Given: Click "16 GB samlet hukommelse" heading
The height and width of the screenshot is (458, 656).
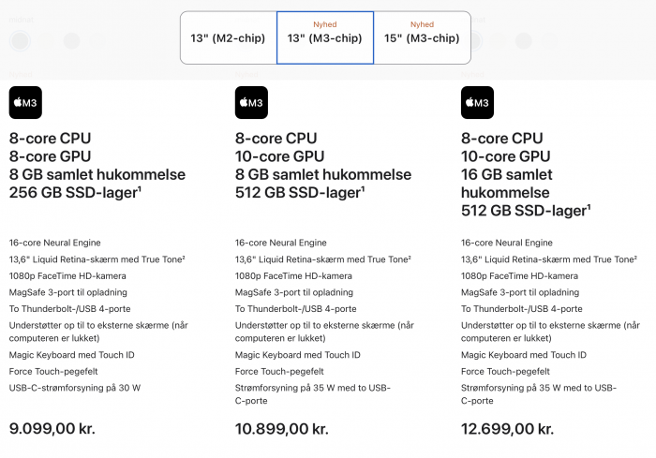Looking at the screenshot, I should (507, 184).
